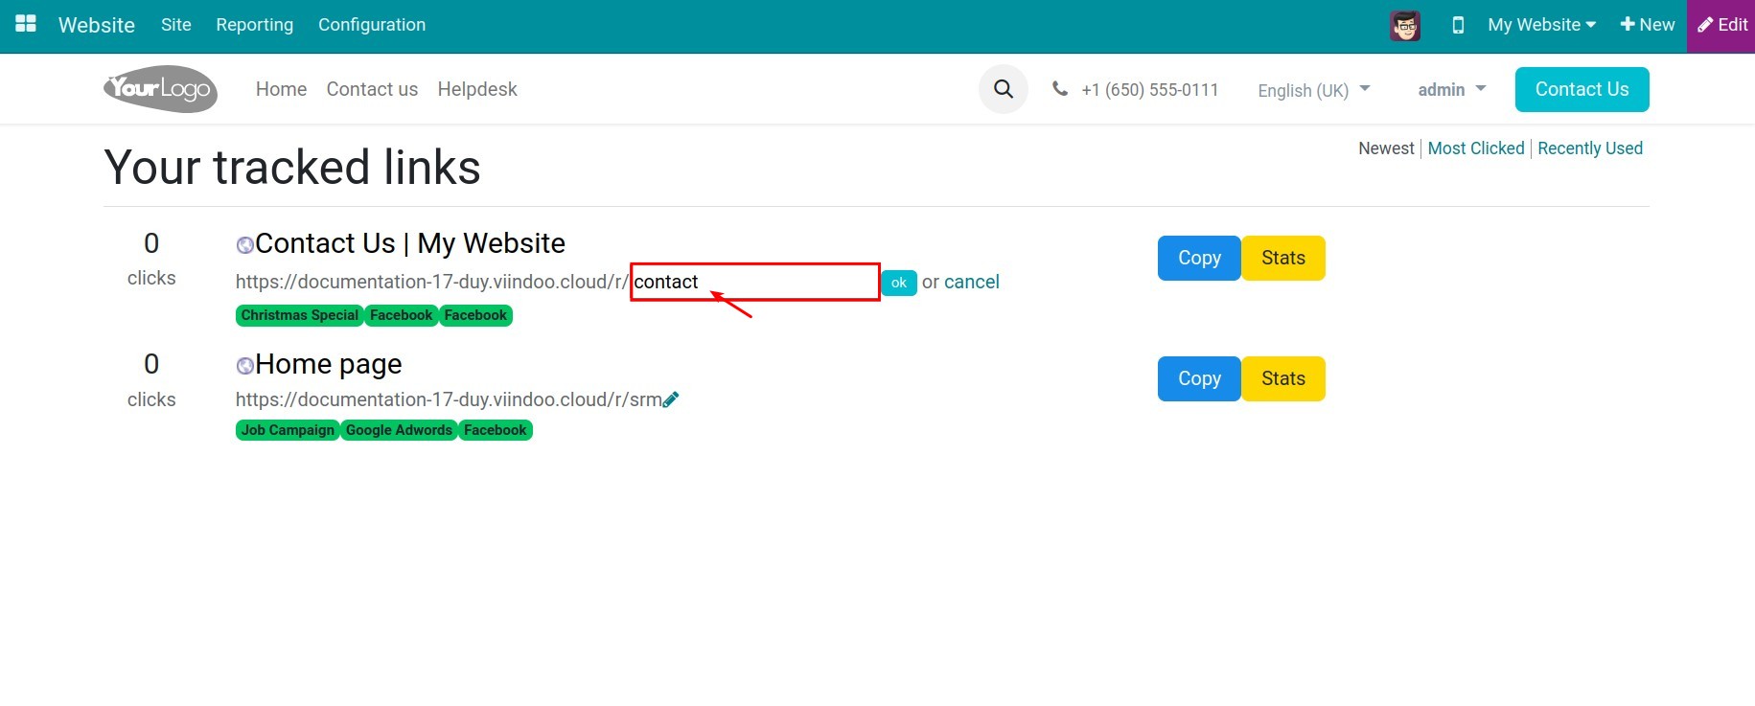This screenshot has height=706, width=1755.
Task: Click the Google Adwords tag
Action: pyautogui.click(x=399, y=430)
